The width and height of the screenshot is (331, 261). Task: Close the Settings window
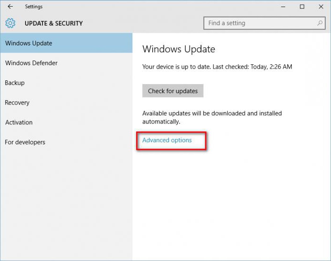(321, 7)
